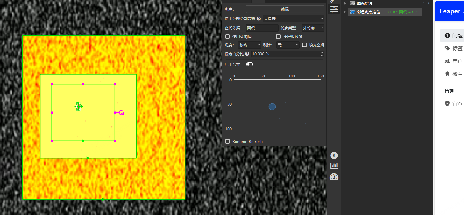Viewport: 464px width, 215px height.
Task: Expand the 图像增强 tree node arrow
Action: coord(345,3)
